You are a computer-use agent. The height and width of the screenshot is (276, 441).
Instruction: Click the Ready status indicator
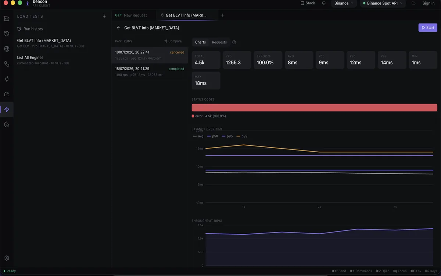(10, 271)
